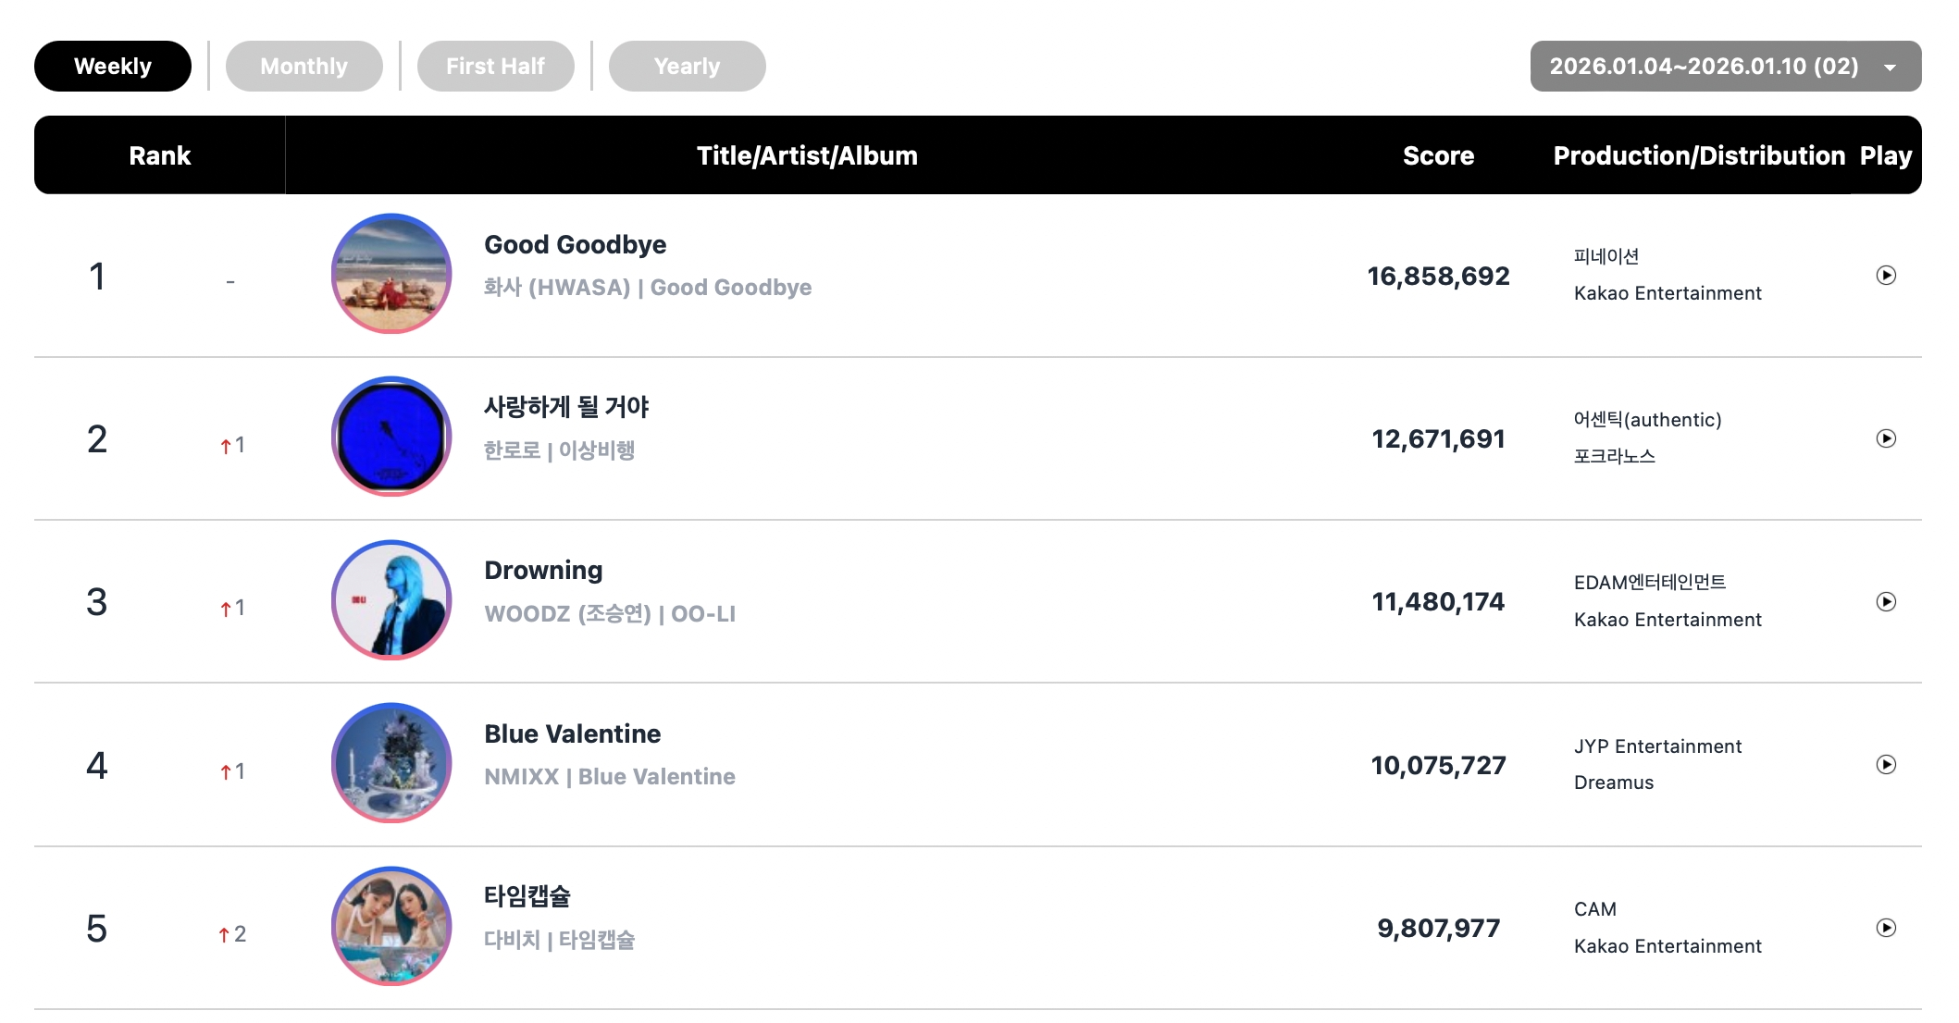Click the 타임캡슐 album cover by 다비치
1959x1023 pixels.
coord(391,926)
